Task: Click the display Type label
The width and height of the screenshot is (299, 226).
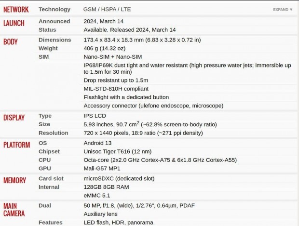Action: coord(45,116)
